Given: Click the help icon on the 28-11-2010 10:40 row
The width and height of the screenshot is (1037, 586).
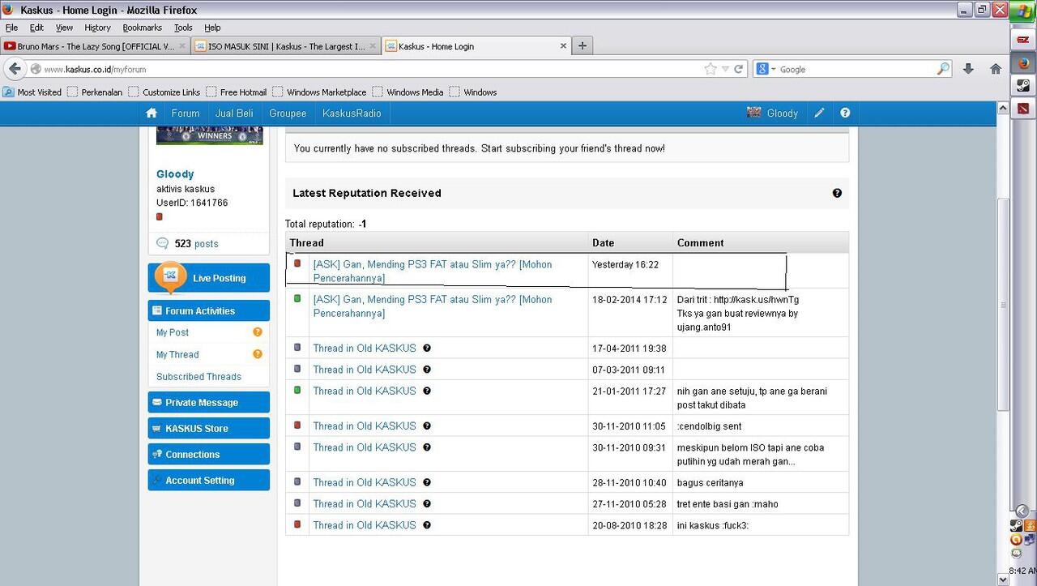Looking at the screenshot, I should coord(427,482).
